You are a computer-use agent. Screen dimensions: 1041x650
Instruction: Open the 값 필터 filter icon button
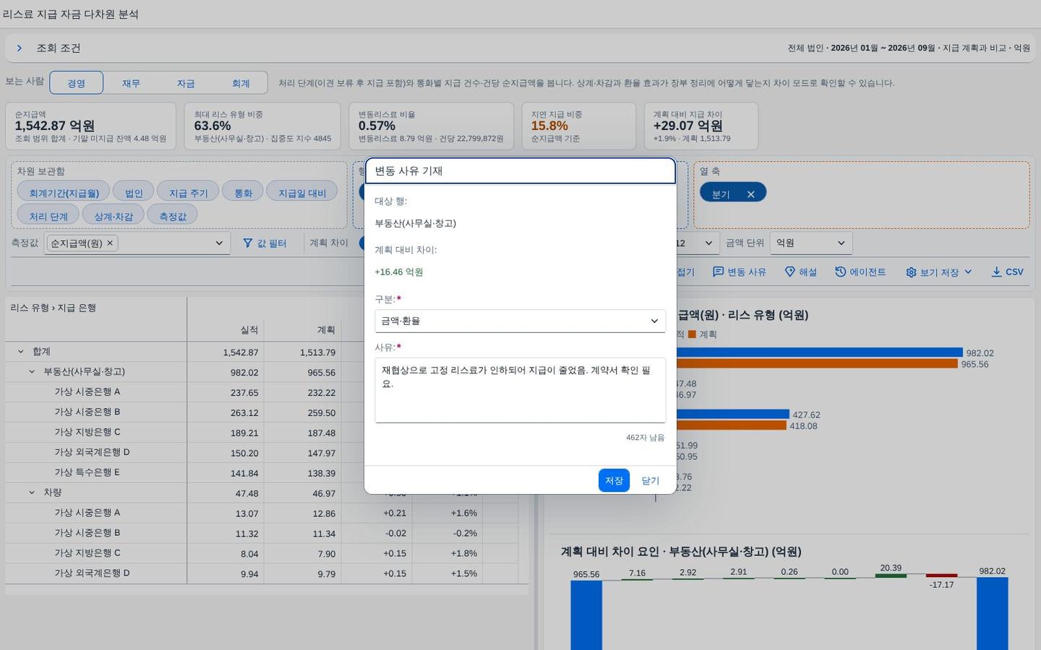[x=265, y=243]
